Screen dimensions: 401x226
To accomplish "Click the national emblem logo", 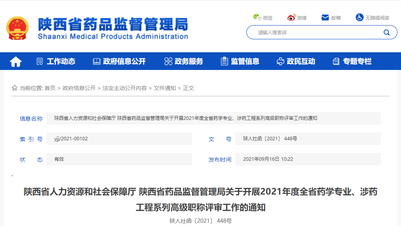I will 17,28.
